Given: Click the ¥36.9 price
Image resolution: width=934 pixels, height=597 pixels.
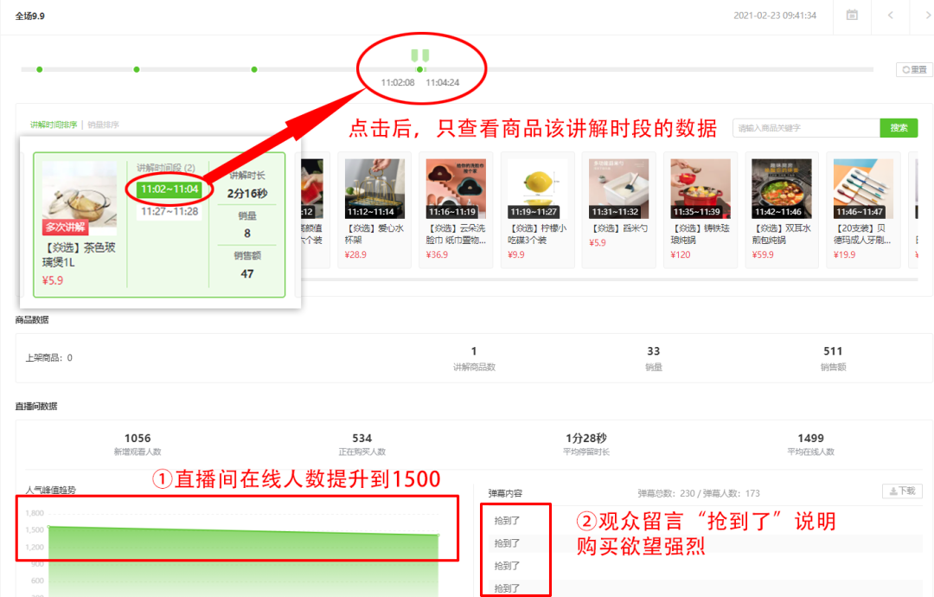Looking at the screenshot, I should [438, 254].
